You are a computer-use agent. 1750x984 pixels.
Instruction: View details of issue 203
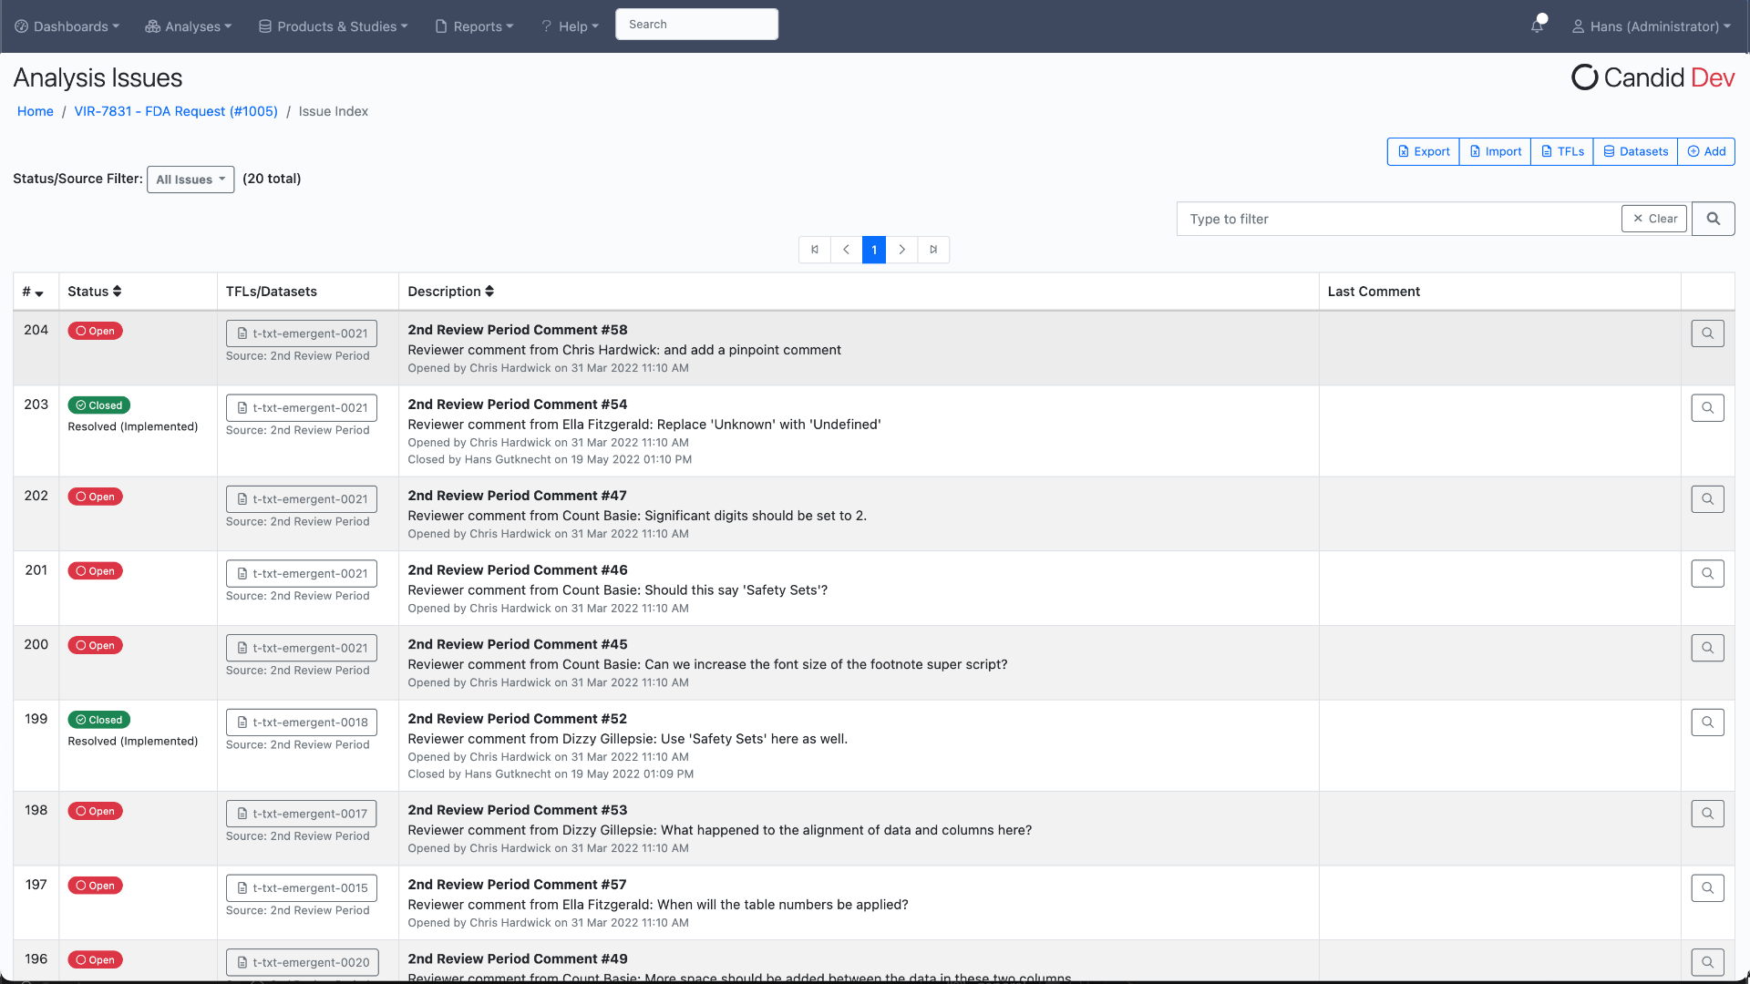[1707, 408]
